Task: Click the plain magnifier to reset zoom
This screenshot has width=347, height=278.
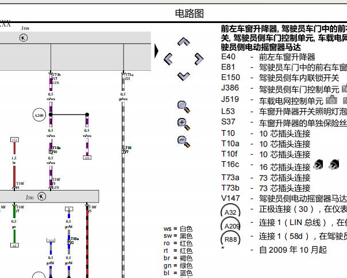Action: [184, 107]
